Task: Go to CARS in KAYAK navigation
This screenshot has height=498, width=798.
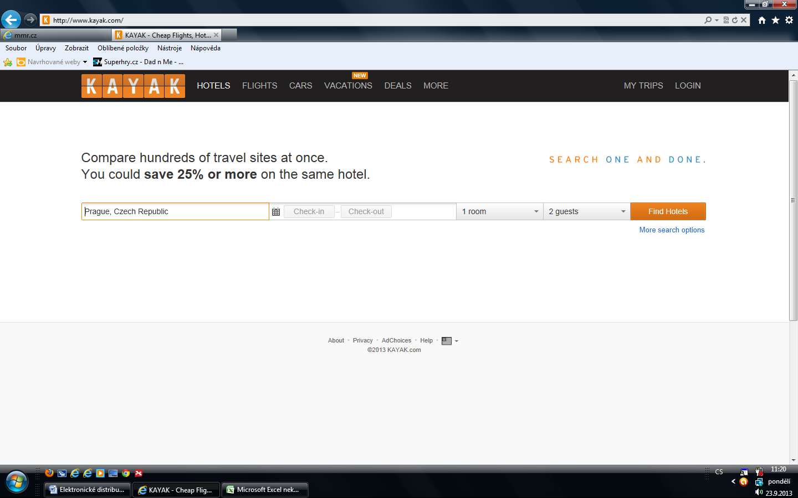Action: tap(300, 86)
